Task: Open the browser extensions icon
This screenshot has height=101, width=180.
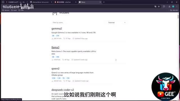Action: pyautogui.click(x=164, y=6)
